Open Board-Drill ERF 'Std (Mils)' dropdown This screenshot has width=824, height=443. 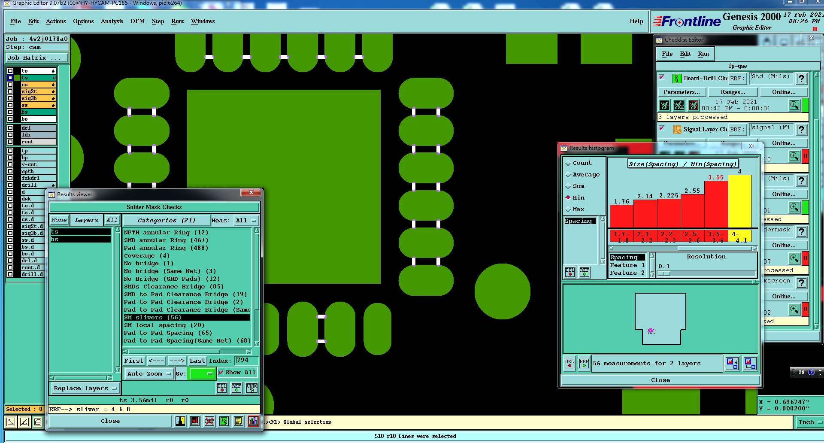[x=772, y=78]
